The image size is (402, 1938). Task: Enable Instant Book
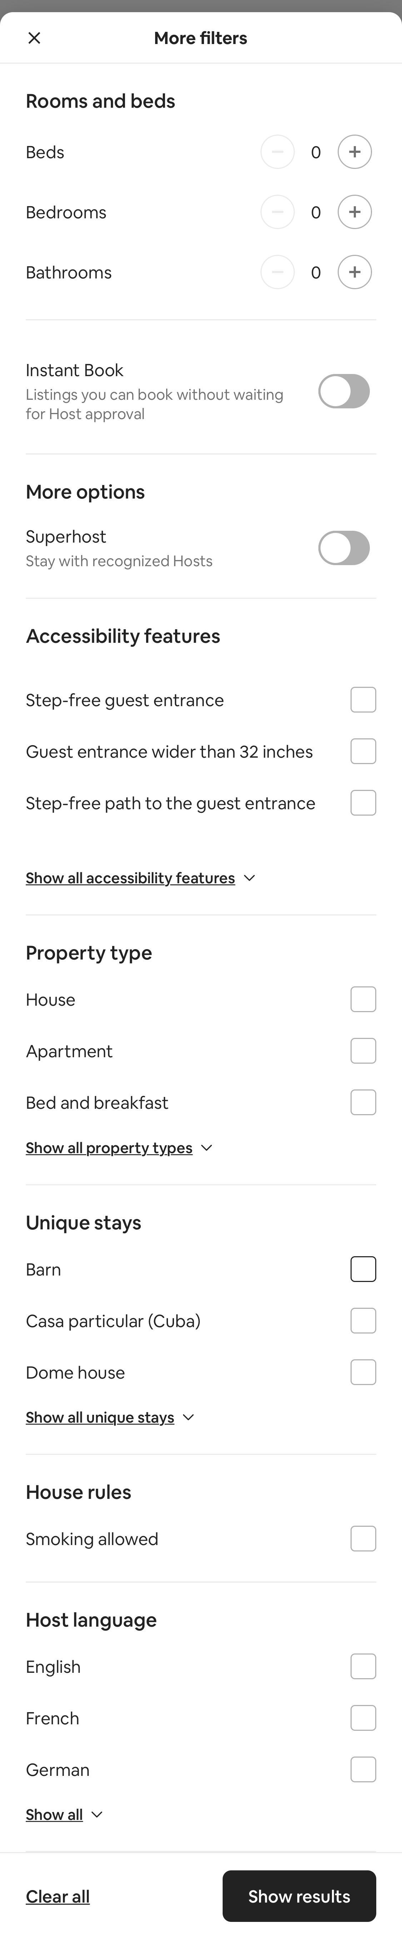click(x=344, y=391)
